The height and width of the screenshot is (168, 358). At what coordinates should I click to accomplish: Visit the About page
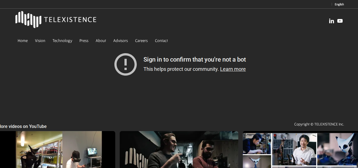tap(101, 41)
